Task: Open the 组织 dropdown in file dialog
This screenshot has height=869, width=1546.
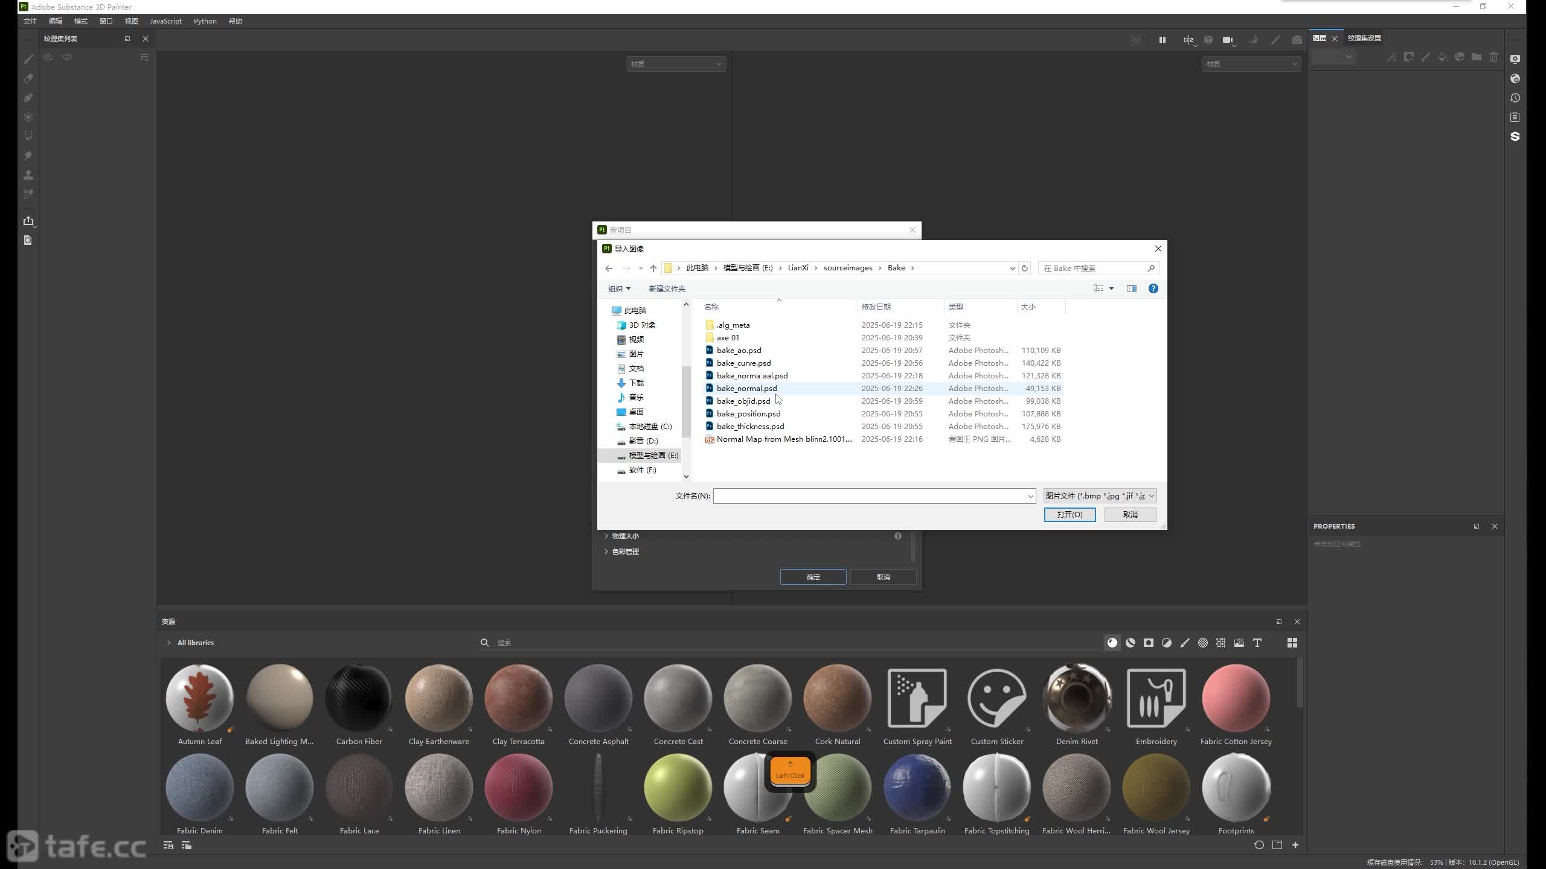Action: point(619,289)
